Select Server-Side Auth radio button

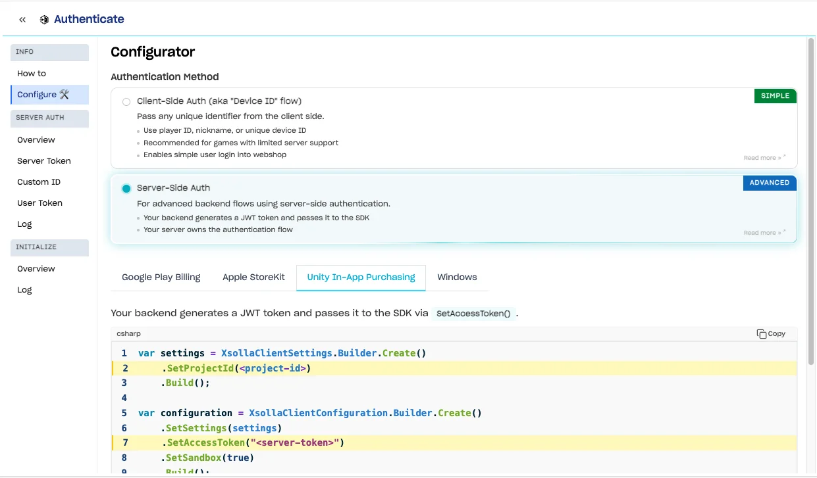click(x=126, y=189)
